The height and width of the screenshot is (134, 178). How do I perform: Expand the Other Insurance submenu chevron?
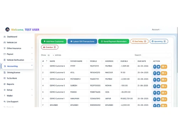[32, 48]
